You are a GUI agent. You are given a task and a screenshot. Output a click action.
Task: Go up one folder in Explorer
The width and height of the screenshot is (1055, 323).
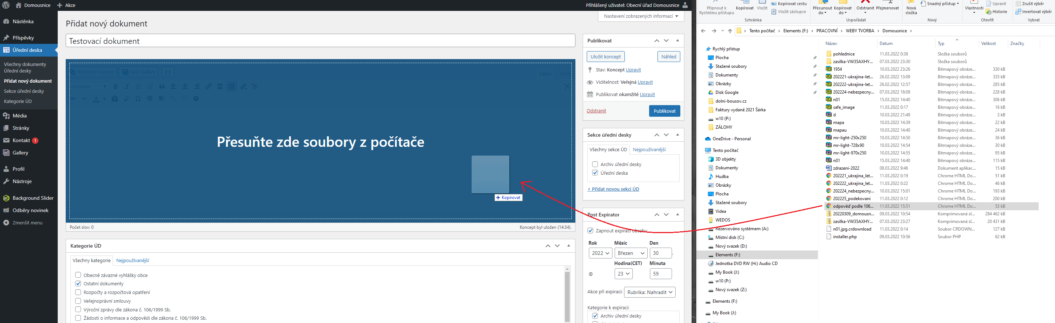[730, 31]
